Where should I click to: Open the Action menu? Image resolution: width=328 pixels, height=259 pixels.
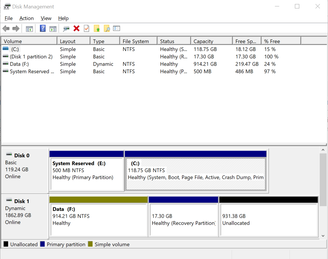[x=26, y=18]
